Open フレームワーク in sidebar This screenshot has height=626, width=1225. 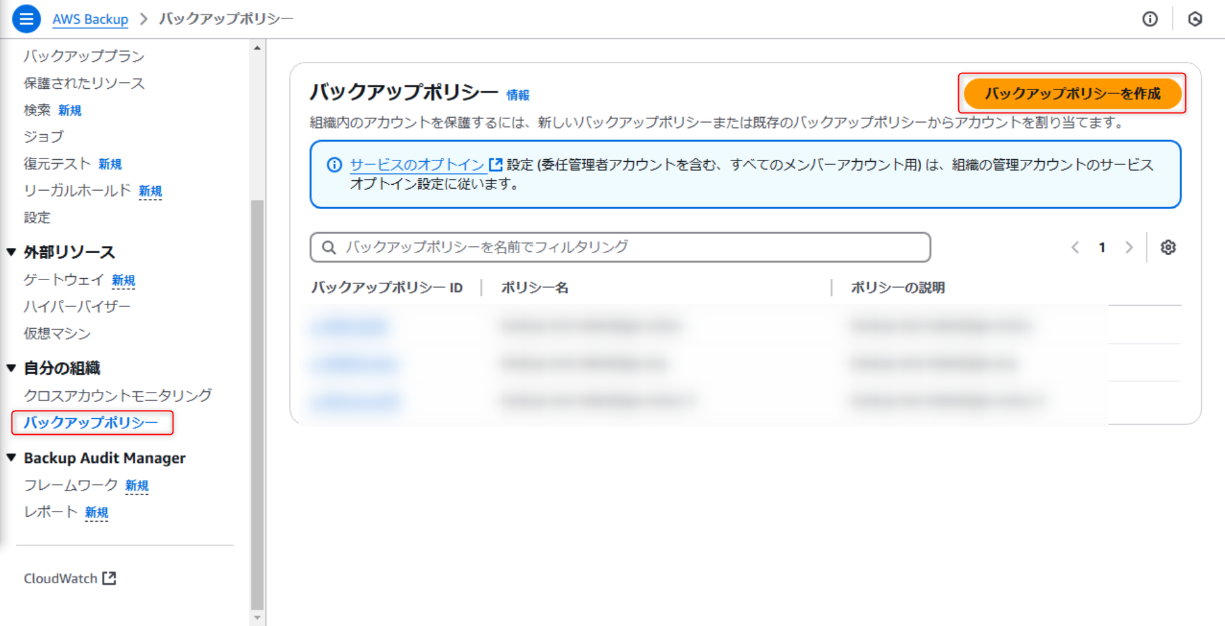[70, 485]
